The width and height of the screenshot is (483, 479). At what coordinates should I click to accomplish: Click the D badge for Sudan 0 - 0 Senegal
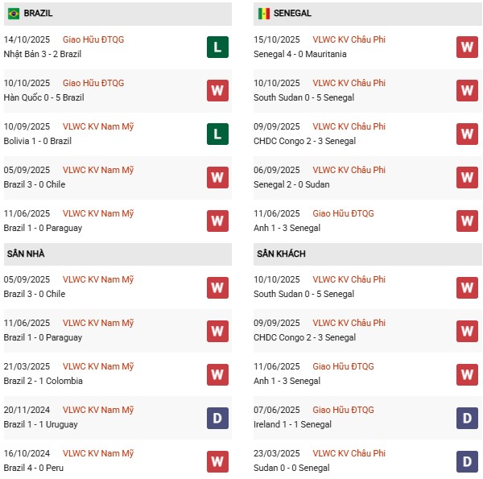(467, 461)
